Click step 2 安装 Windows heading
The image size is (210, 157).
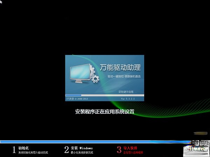click(82, 148)
